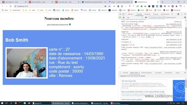Click the live expression eye icon
Screen dimensions: 187x105
click(146, 17)
